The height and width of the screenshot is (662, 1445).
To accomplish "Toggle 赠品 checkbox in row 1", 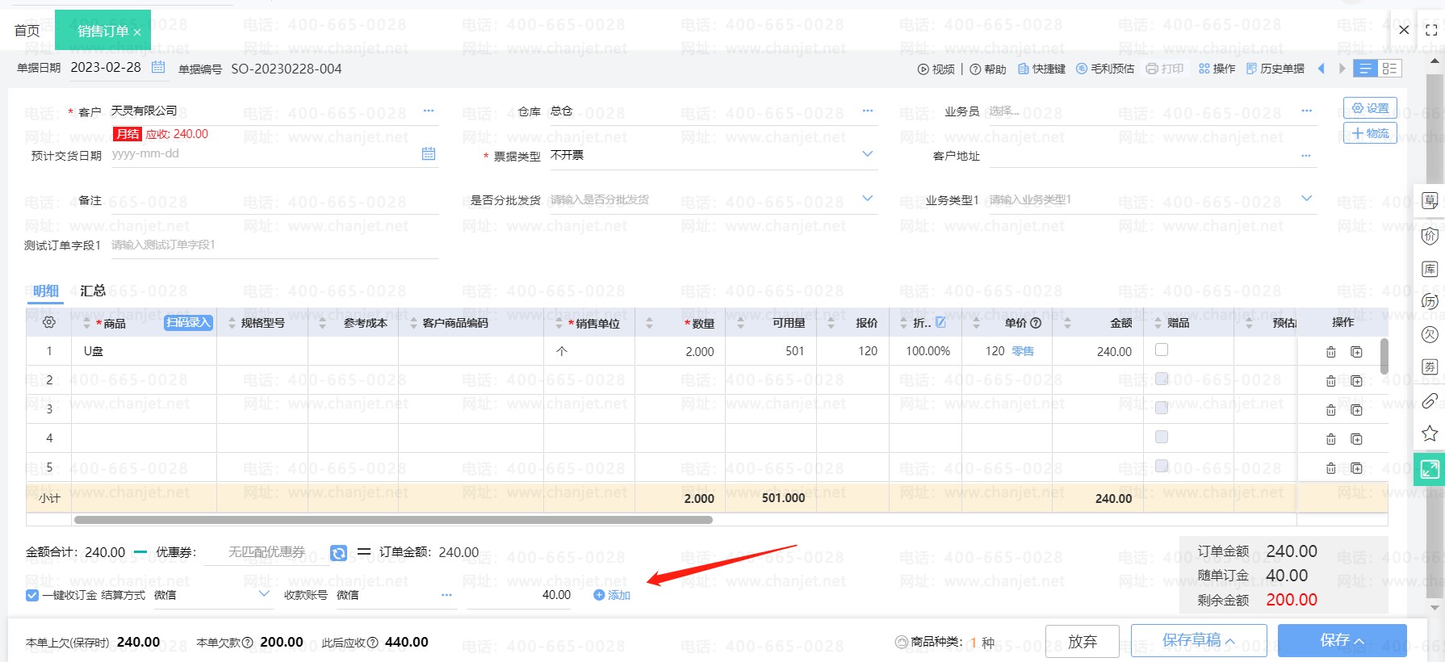I will pos(1162,350).
